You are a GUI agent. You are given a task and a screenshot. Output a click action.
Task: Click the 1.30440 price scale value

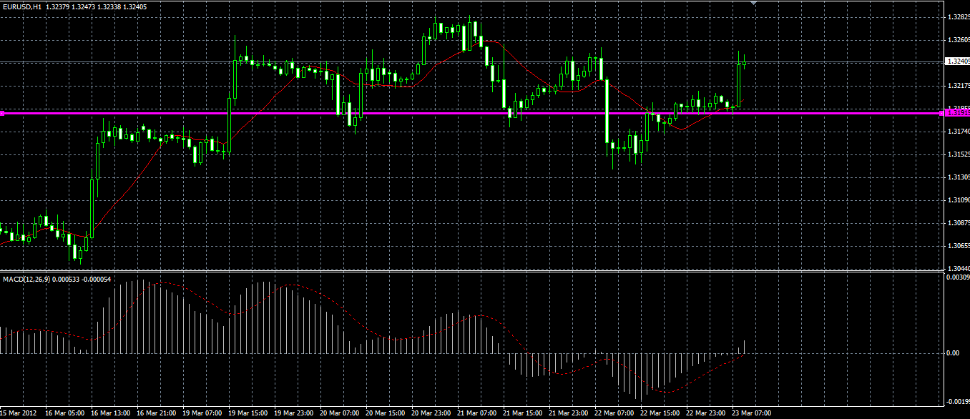957,268
